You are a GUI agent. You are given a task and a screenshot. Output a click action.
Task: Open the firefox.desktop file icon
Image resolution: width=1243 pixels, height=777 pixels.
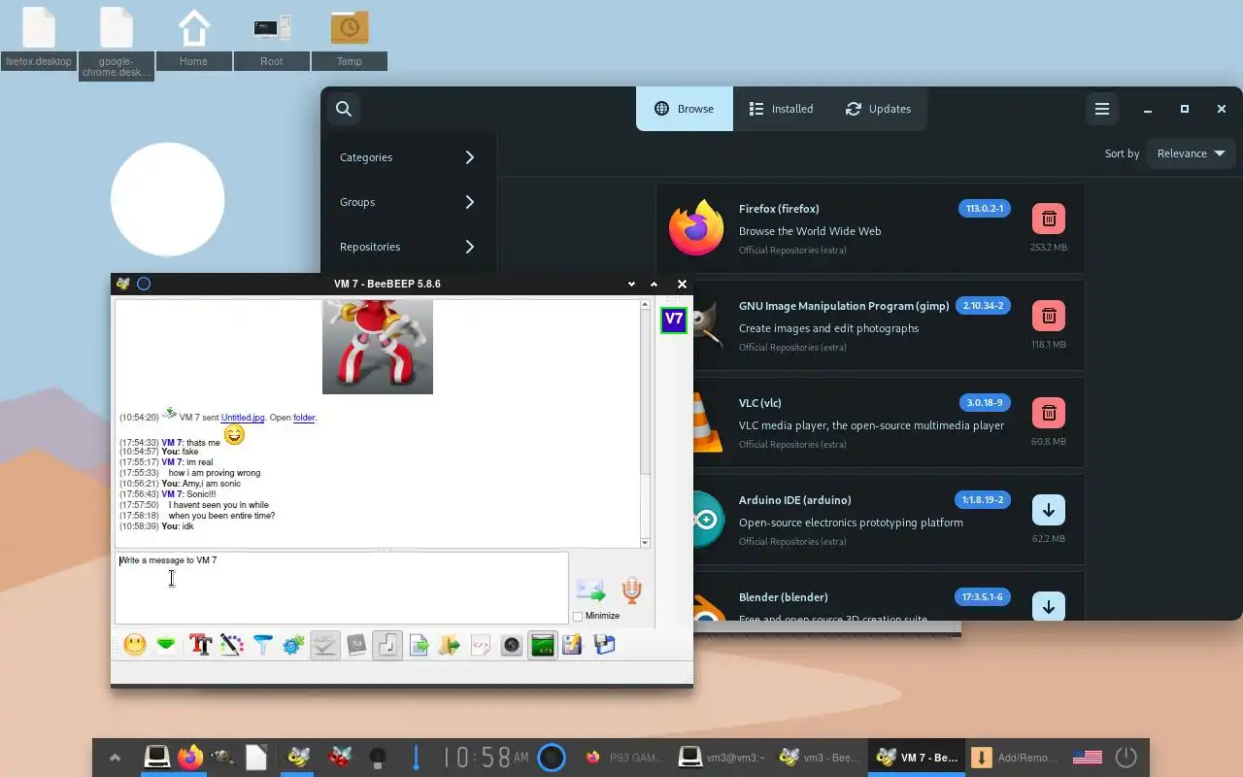click(x=39, y=37)
